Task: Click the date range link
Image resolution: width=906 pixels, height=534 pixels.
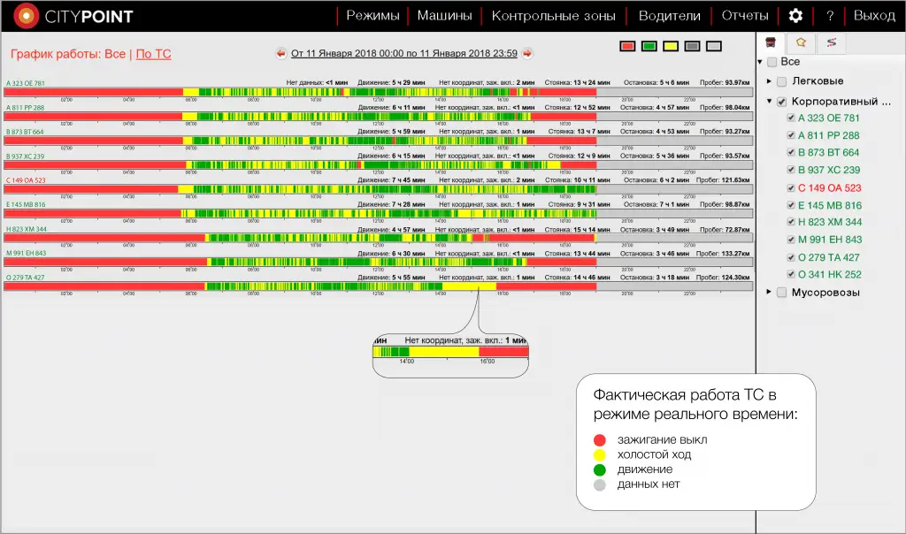Action: coord(404,54)
